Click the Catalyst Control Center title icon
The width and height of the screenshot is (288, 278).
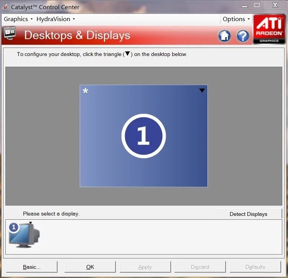tap(5, 7)
